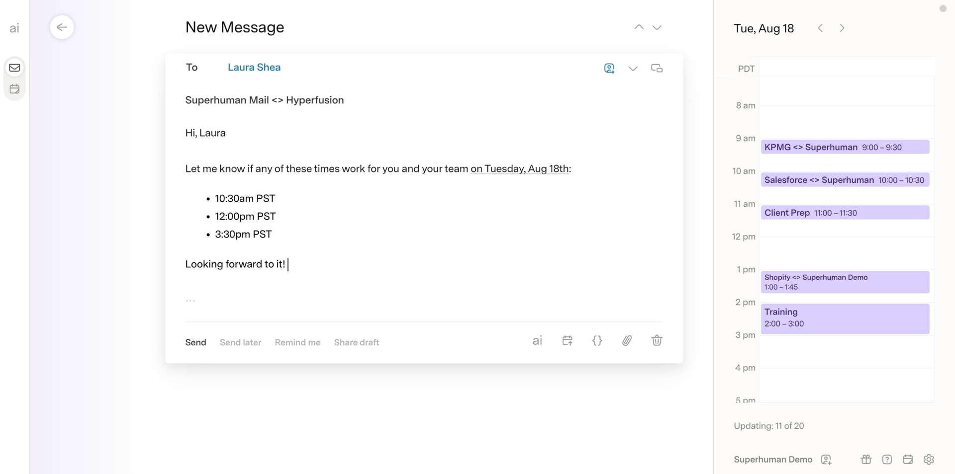The image size is (955, 474).
Task: Select the Remind me option
Action: tap(297, 342)
